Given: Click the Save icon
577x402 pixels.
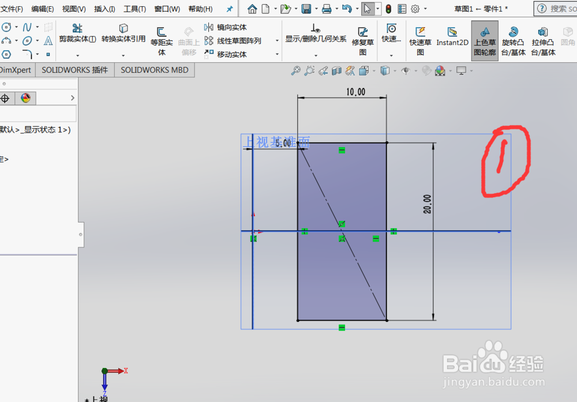Looking at the screenshot, I should [306, 9].
